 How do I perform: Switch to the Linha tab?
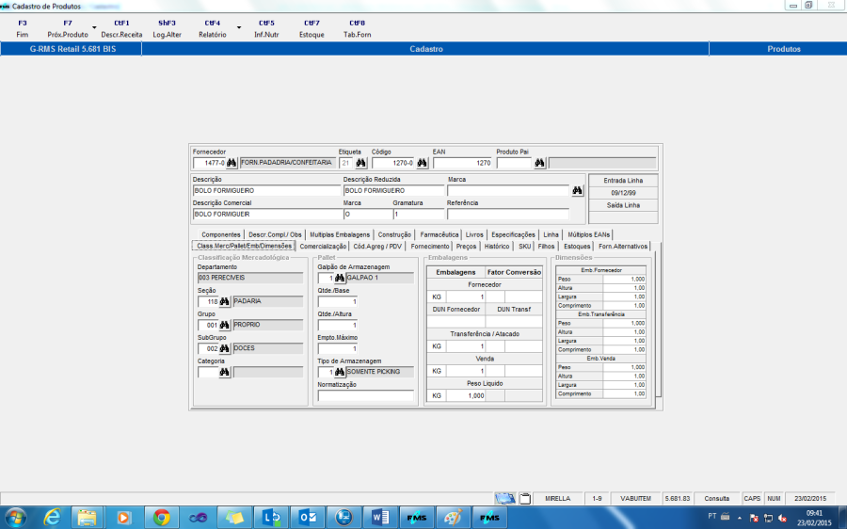click(551, 234)
